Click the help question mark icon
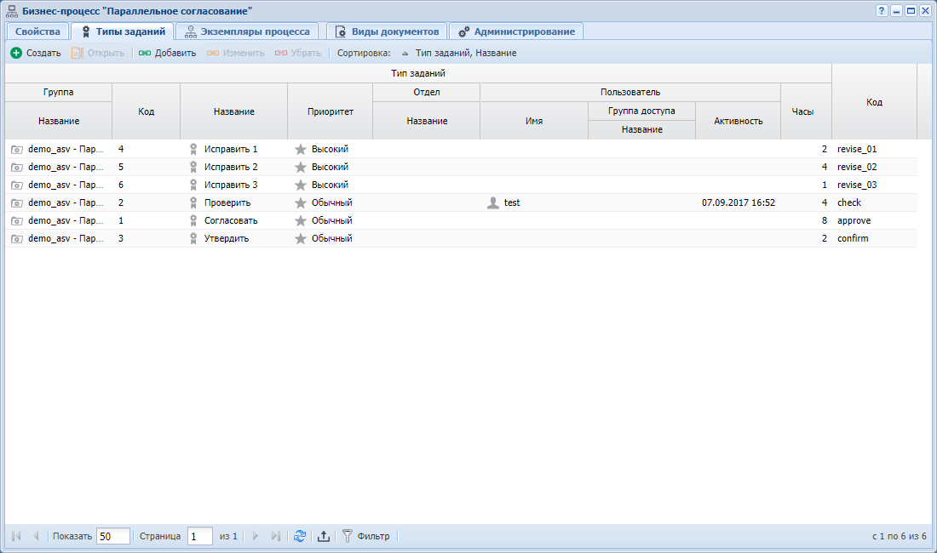The height and width of the screenshot is (553, 937). pos(882,11)
